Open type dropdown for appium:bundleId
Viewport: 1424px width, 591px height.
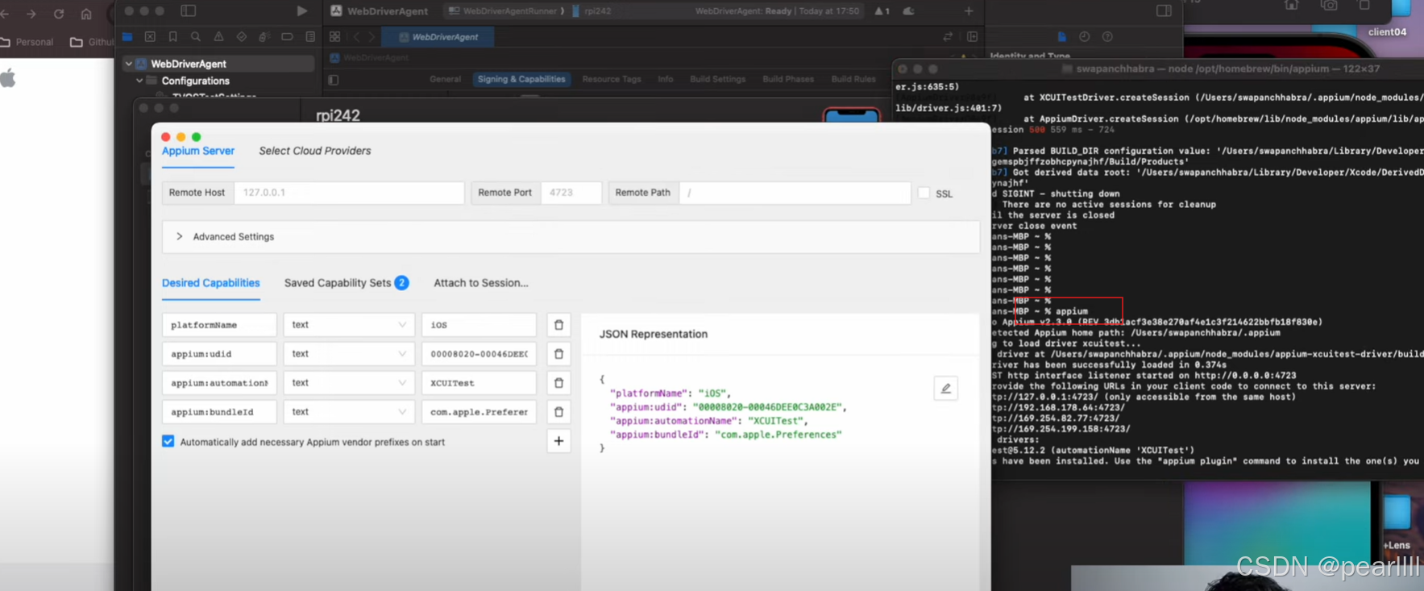pos(349,412)
